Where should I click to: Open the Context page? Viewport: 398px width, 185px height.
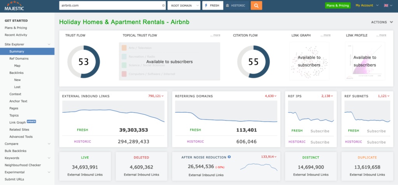tap(15, 94)
